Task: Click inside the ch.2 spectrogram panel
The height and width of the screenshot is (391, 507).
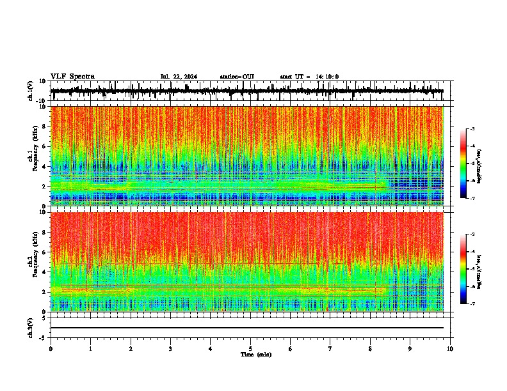Action: 246,262
